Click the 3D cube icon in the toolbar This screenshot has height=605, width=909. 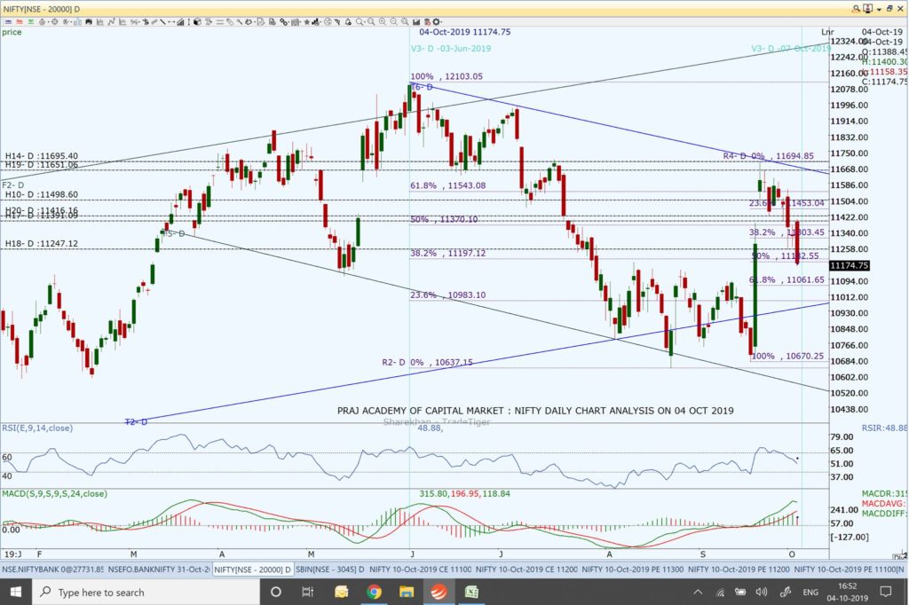pyautogui.click(x=197, y=22)
